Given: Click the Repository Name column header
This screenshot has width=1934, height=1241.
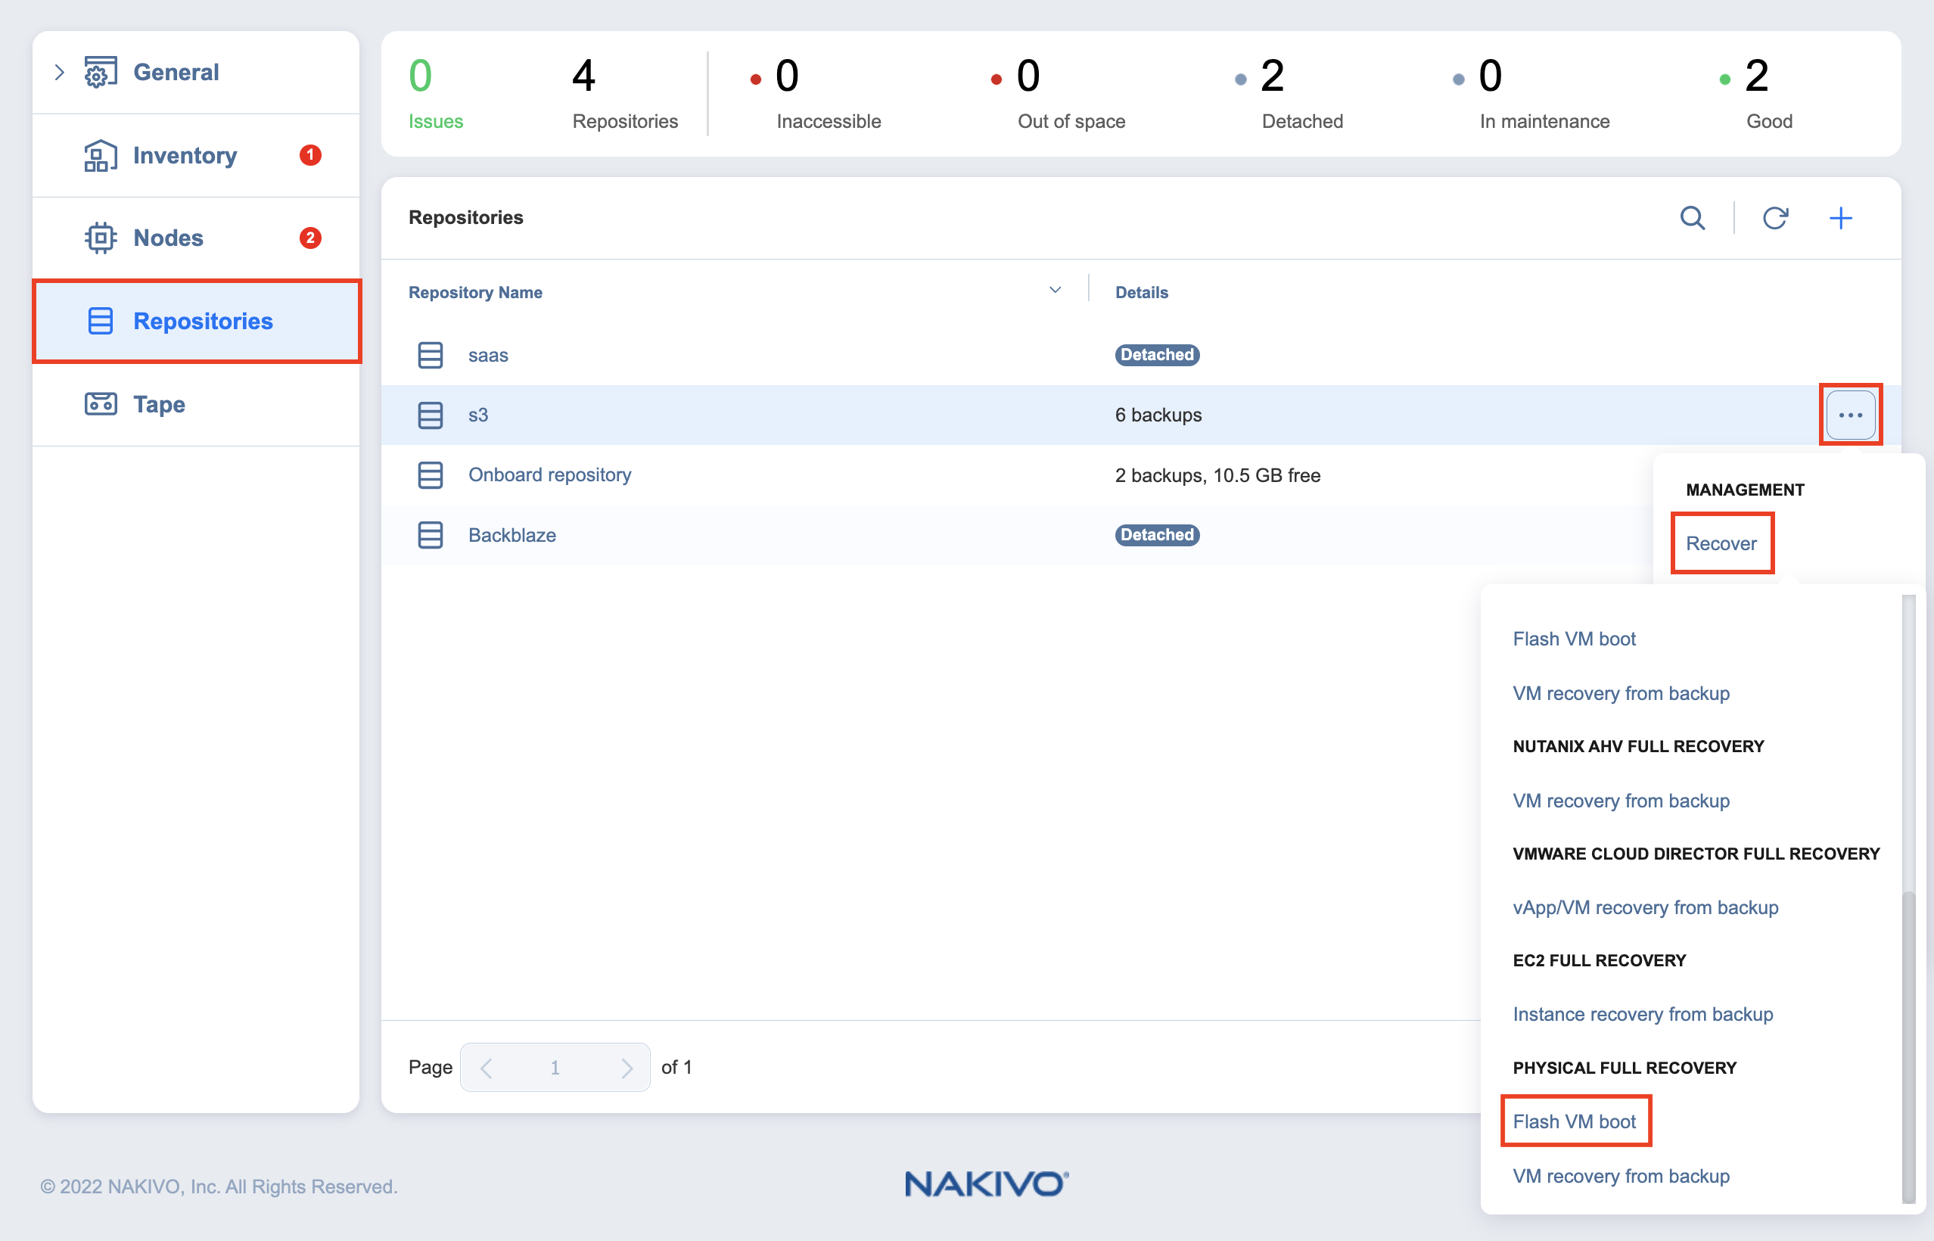Looking at the screenshot, I should (475, 293).
